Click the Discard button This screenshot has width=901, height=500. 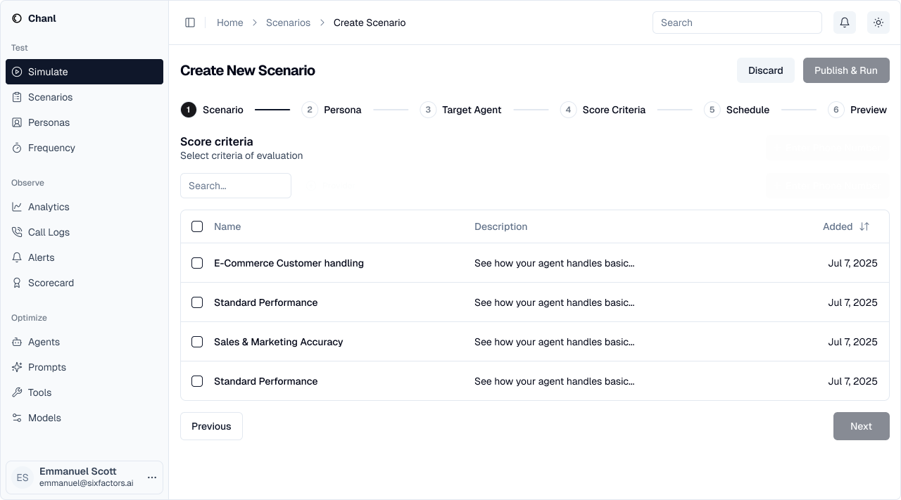pyautogui.click(x=765, y=70)
